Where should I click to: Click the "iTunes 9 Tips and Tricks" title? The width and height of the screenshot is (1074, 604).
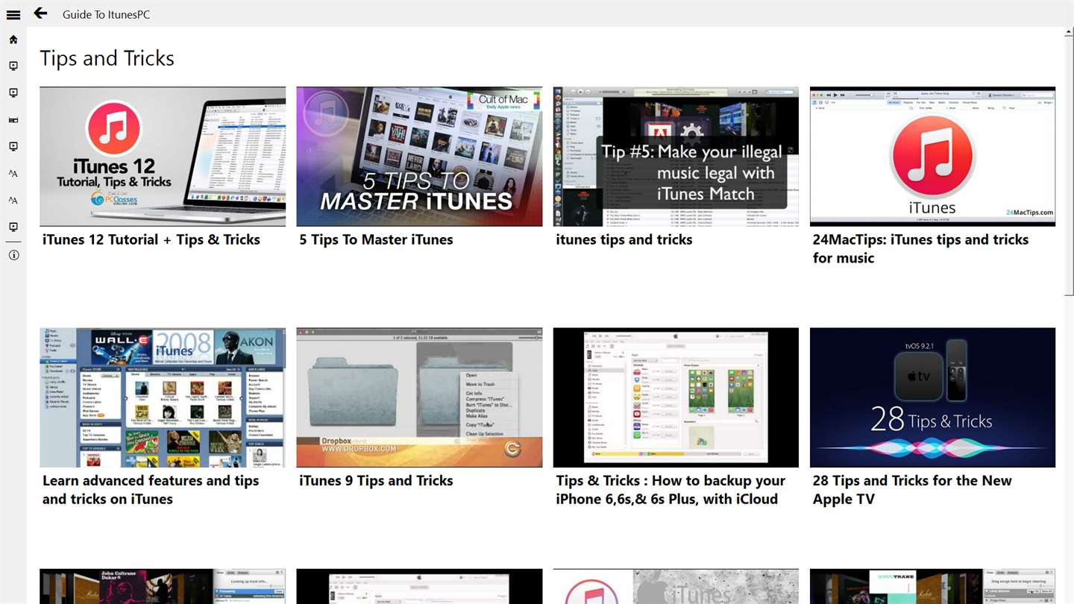coord(376,480)
